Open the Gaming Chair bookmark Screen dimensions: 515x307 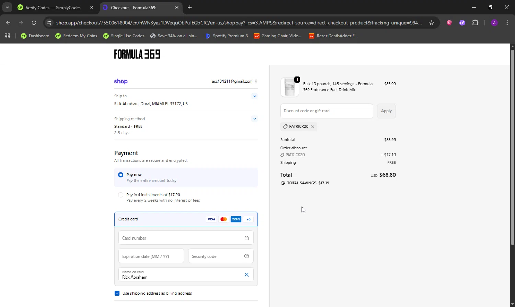(277, 36)
